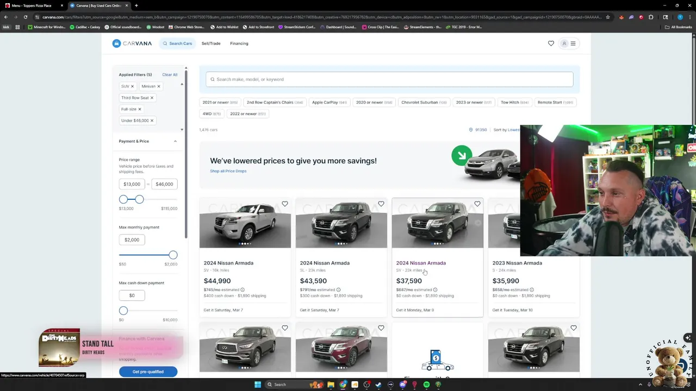This screenshot has height=391, width=696.
Task: Show payment info for $791/mo estimate
Action: (338, 290)
